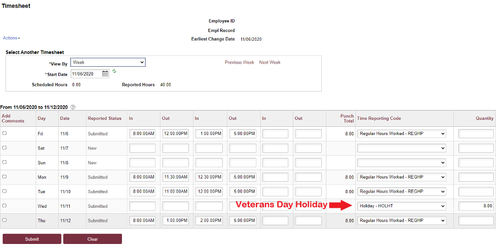Click Friday's third In field
496x249 pixels.
click(x=275, y=134)
